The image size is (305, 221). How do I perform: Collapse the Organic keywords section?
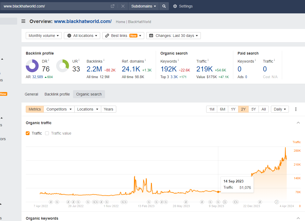(x=298, y=218)
